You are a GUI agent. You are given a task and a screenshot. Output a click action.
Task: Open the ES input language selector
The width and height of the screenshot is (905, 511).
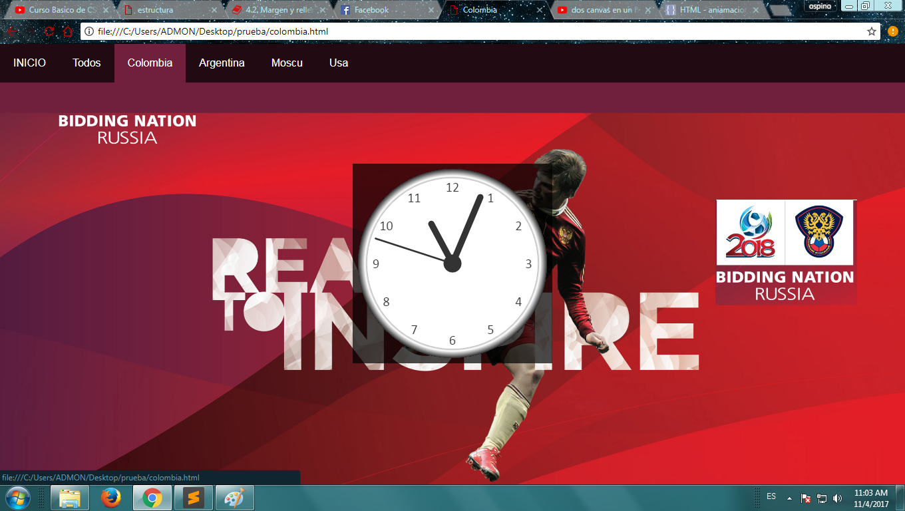click(x=771, y=496)
